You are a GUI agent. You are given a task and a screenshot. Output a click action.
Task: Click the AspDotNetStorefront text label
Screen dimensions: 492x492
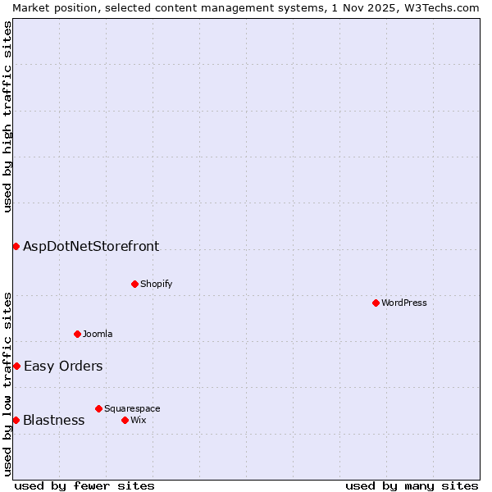pyautogui.click(x=91, y=246)
